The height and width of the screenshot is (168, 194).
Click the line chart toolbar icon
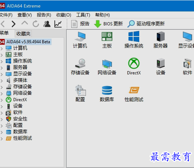pyautogui.click(x=58, y=24)
